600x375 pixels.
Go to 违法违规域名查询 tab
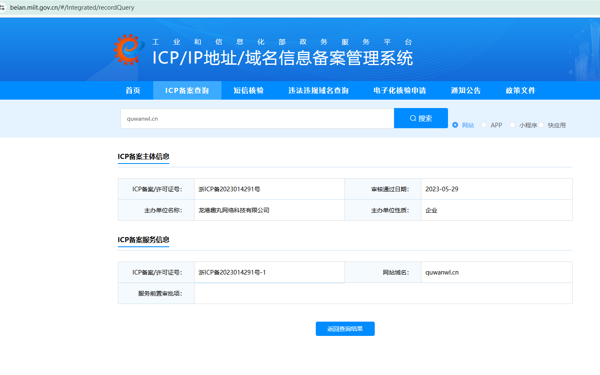(318, 90)
